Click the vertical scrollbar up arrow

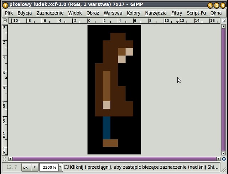pyautogui.click(x=223, y=26)
